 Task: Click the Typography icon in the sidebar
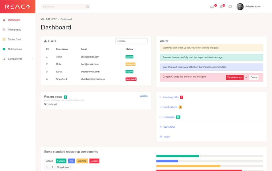pyautogui.click(x=4, y=30)
